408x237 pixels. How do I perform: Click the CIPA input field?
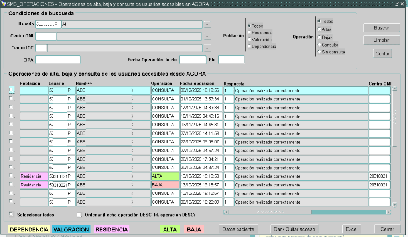58,60
